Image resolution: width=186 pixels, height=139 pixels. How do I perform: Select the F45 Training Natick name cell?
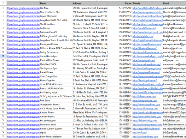click(x=56, y=92)
